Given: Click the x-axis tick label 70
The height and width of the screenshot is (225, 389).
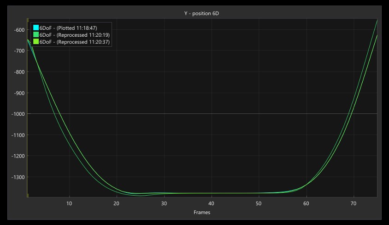Looking at the screenshot, I should (x=354, y=203).
